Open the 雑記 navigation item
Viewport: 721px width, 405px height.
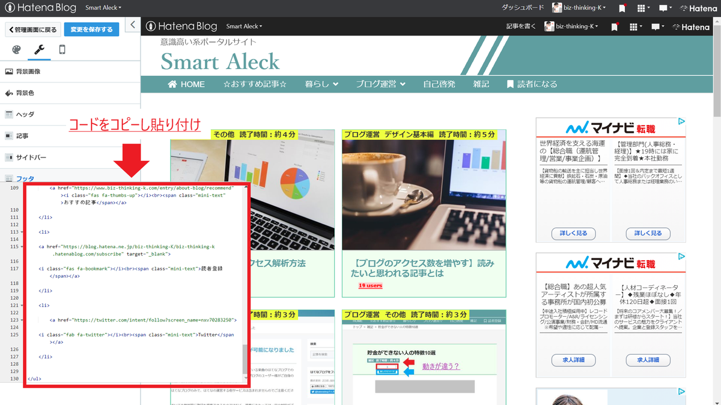[481, 84]
